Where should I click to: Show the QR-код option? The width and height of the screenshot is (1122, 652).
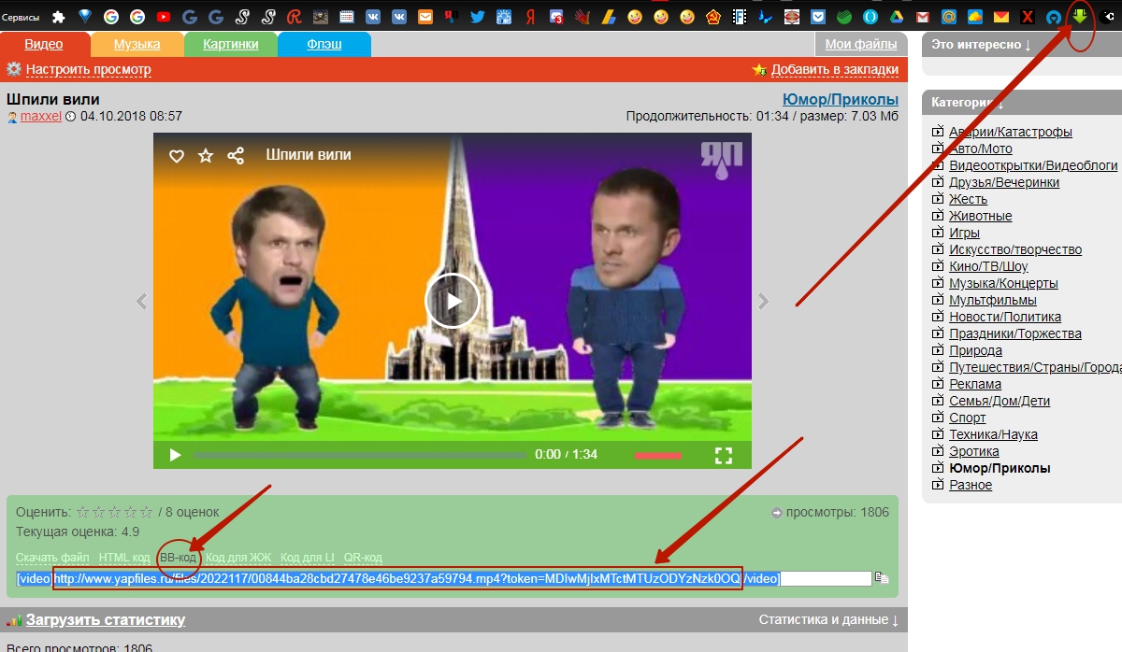click(363, 558)
